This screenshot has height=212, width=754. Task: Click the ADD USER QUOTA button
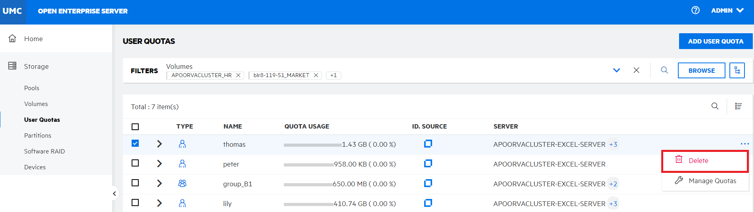715,41
